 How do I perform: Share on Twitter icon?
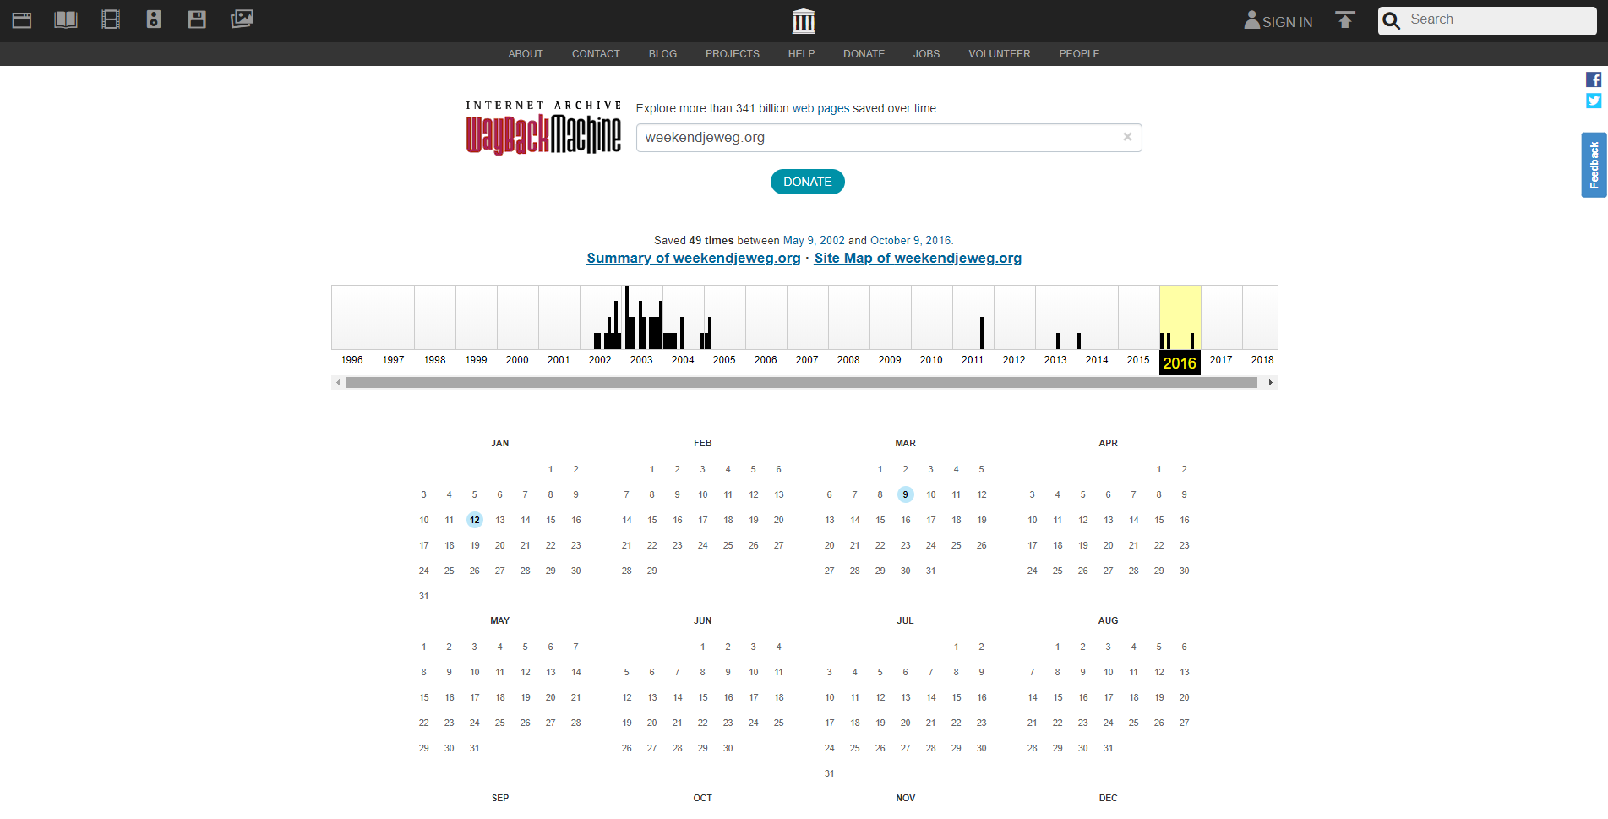[x=1594, y=101]
